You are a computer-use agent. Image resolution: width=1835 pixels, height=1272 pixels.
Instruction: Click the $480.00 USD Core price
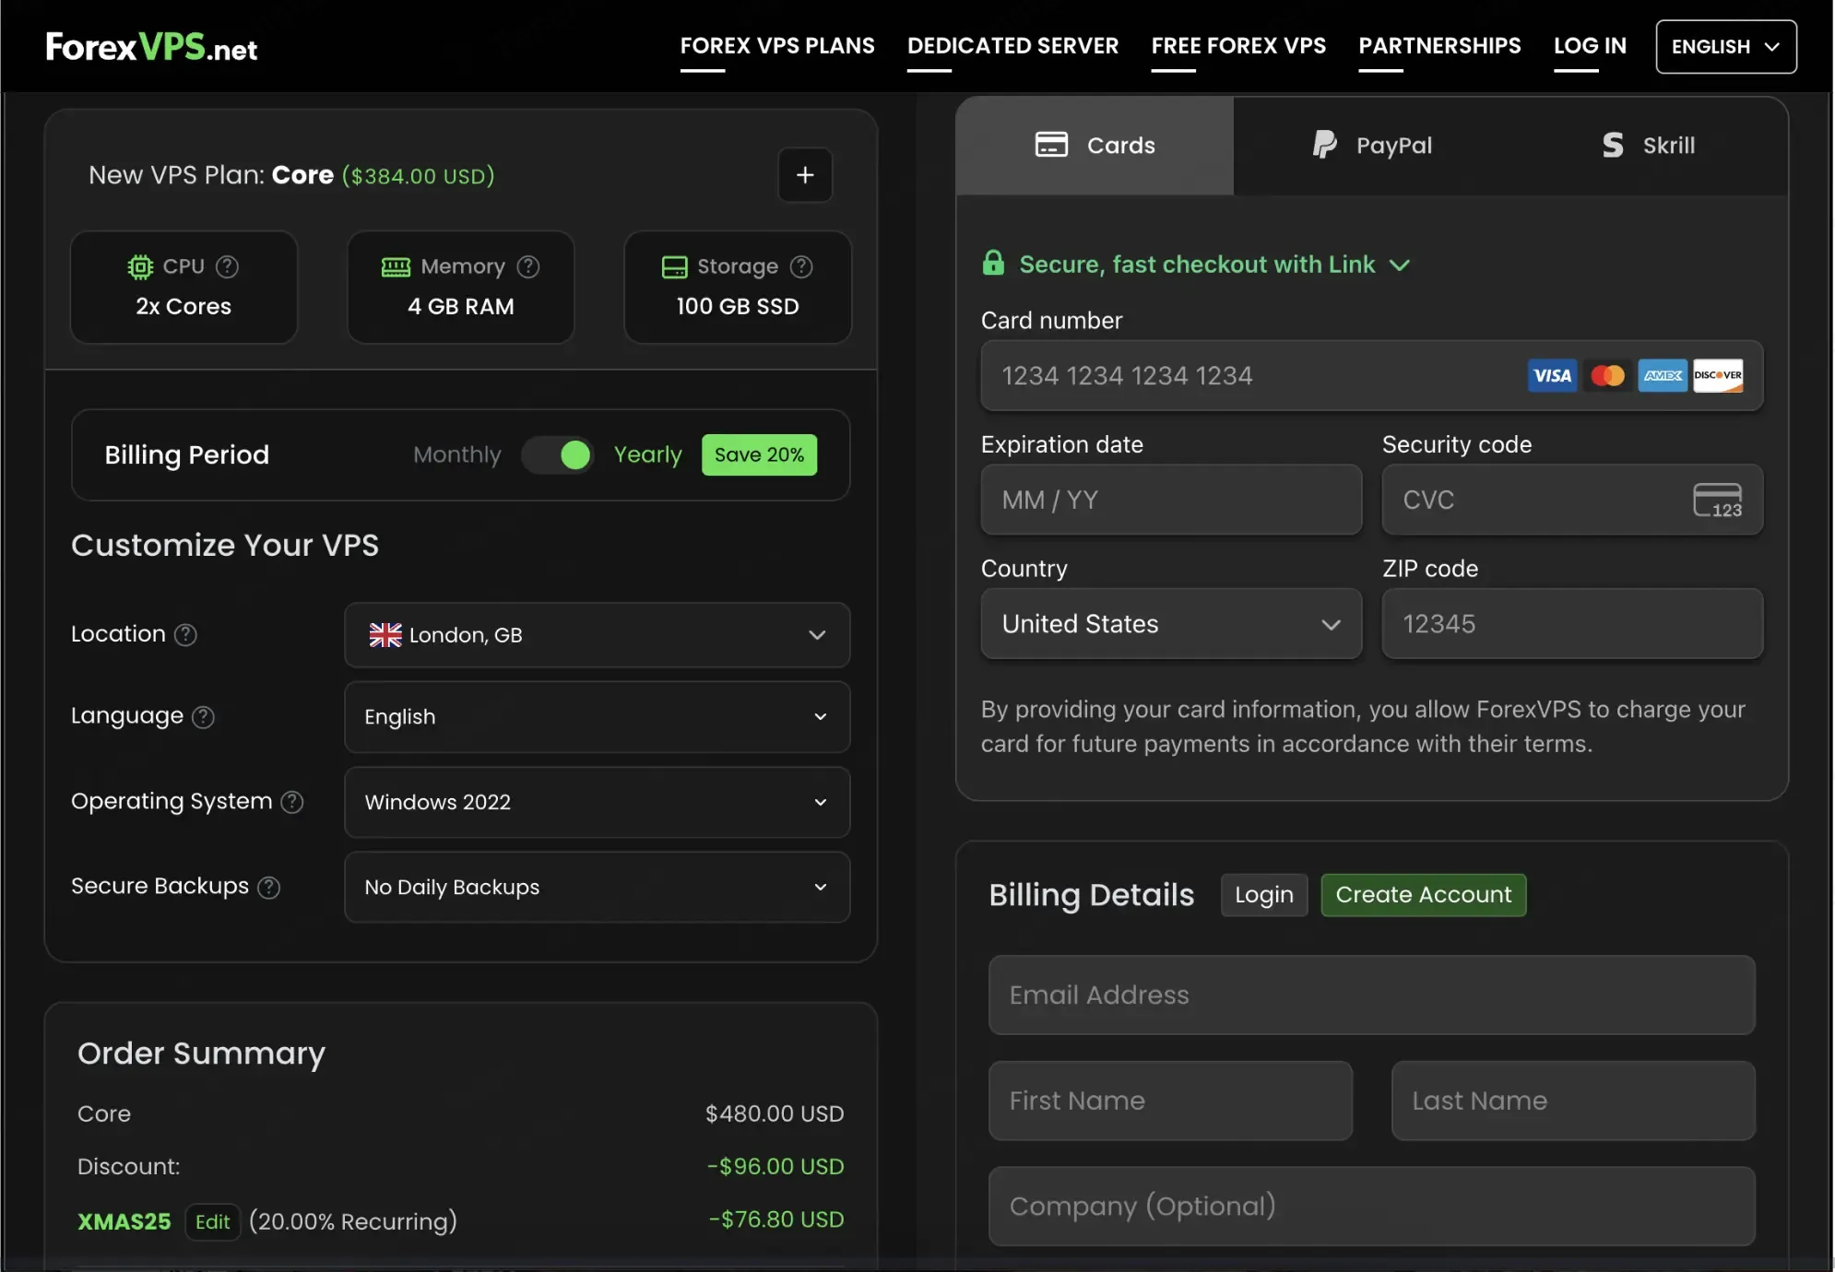tap(775, 1114)
